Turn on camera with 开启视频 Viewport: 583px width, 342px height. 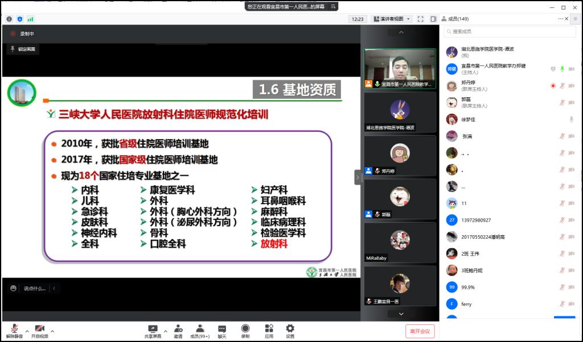[39, 331]
